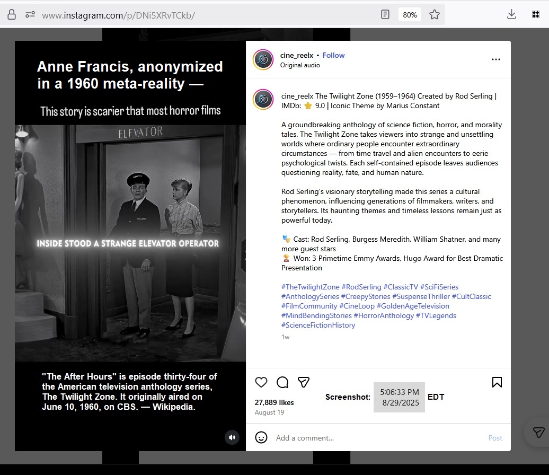
Task: Click the Follow link next to cine_reelx
Action: [333, 55]
